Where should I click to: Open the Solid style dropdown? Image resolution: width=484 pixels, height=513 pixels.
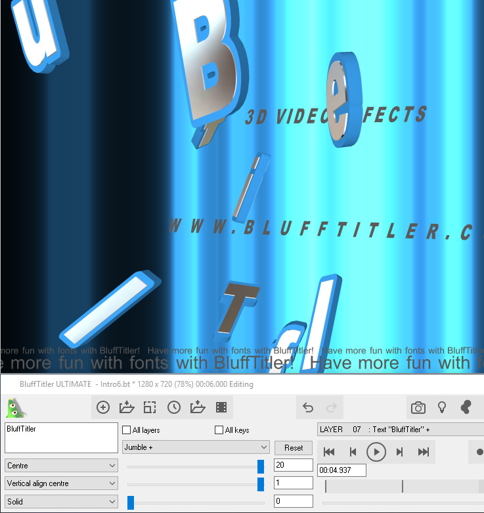click(x=61, y=501)
